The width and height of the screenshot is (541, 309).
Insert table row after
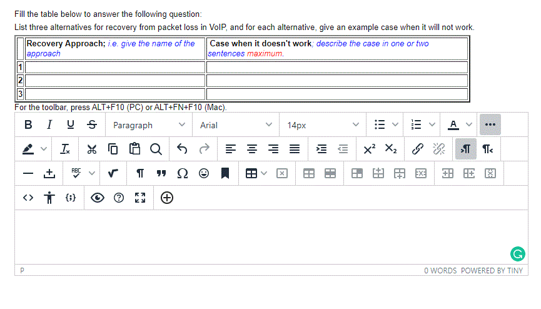[x=400, y=173]
